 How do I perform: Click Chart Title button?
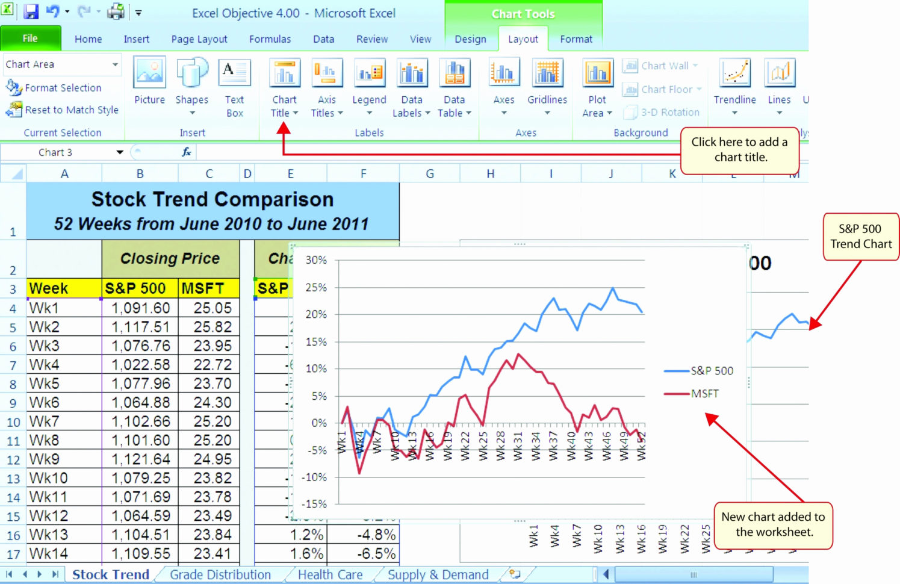pos(284,89)
